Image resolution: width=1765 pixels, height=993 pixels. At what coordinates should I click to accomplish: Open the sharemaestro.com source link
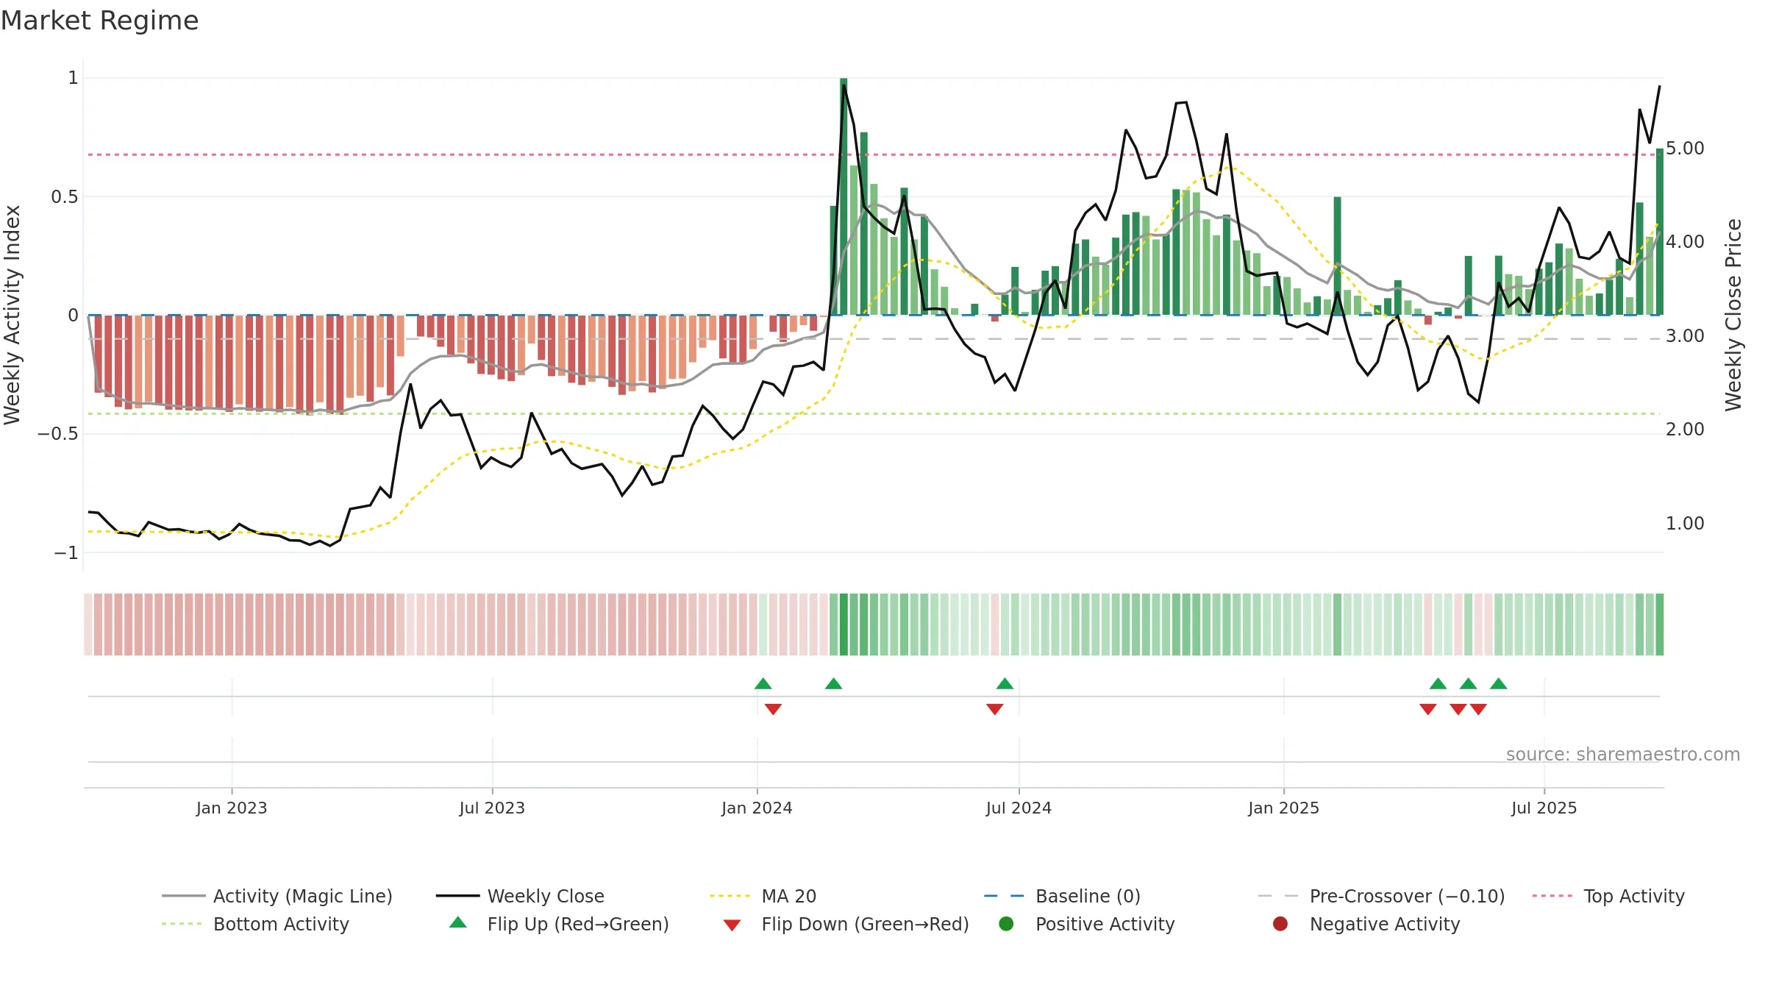[1622, 754]
